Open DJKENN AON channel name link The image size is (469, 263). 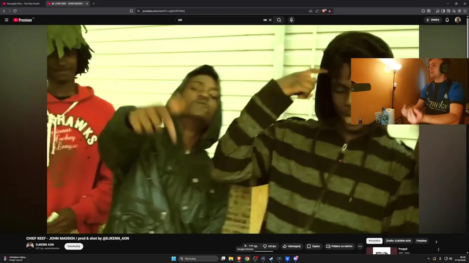(x=45, y=245)
